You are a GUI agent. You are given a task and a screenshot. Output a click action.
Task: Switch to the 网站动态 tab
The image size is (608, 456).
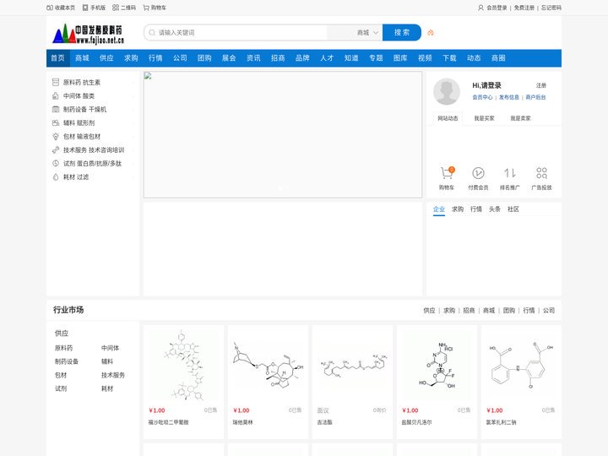pos(448,118)
